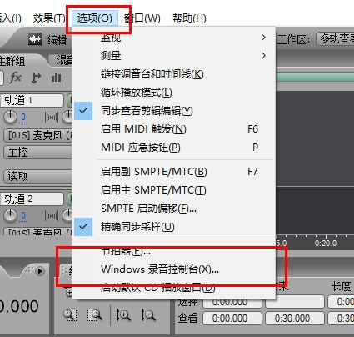Click the Track 2 stereo pan meter icon
The height and width of the screenshot is (337, 354).
(52, 216)
